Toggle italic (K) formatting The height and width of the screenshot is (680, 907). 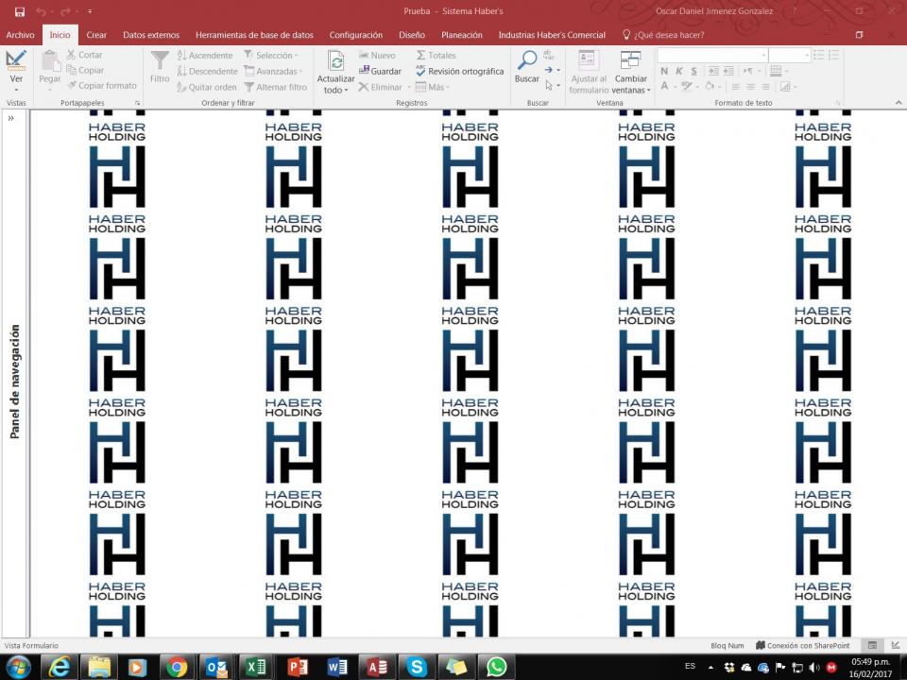pos(679,71)
